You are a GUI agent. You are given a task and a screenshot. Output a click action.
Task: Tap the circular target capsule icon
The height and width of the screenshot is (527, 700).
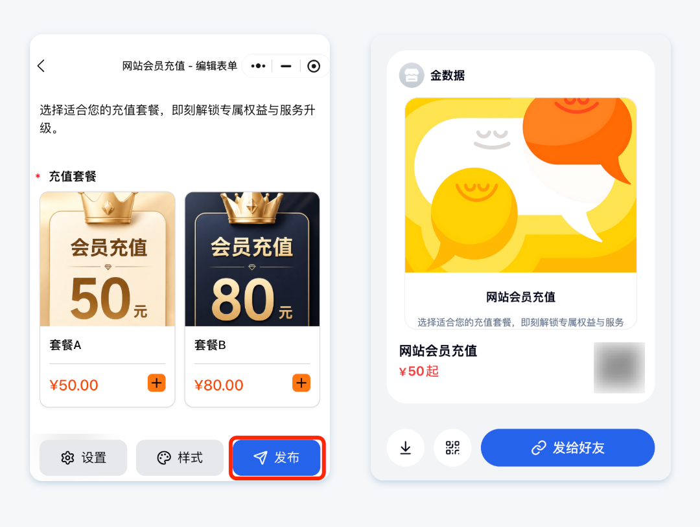314,66
